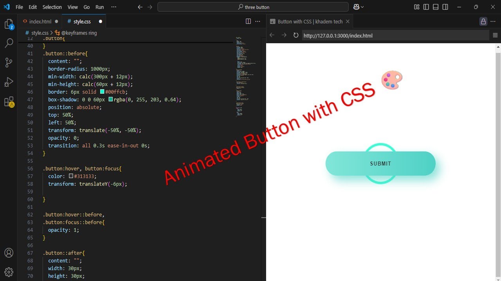Open the Run and Debug view
The width and height of the screenshot is (501, 281).
9,82
